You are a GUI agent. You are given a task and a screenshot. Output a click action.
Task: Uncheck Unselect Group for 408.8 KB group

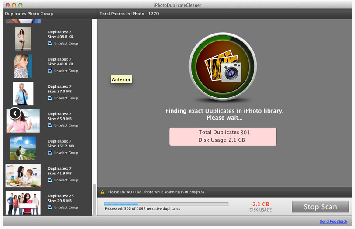coord(50,43)
